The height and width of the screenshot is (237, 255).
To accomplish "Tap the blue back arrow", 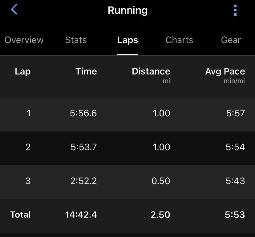I will click(x=14, y=10).
